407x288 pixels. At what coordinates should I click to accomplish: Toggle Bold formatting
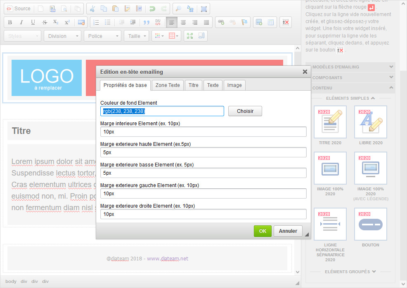click(10, 22)
